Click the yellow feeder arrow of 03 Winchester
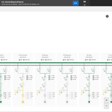The image size is (112, 112). coord(23,102)
